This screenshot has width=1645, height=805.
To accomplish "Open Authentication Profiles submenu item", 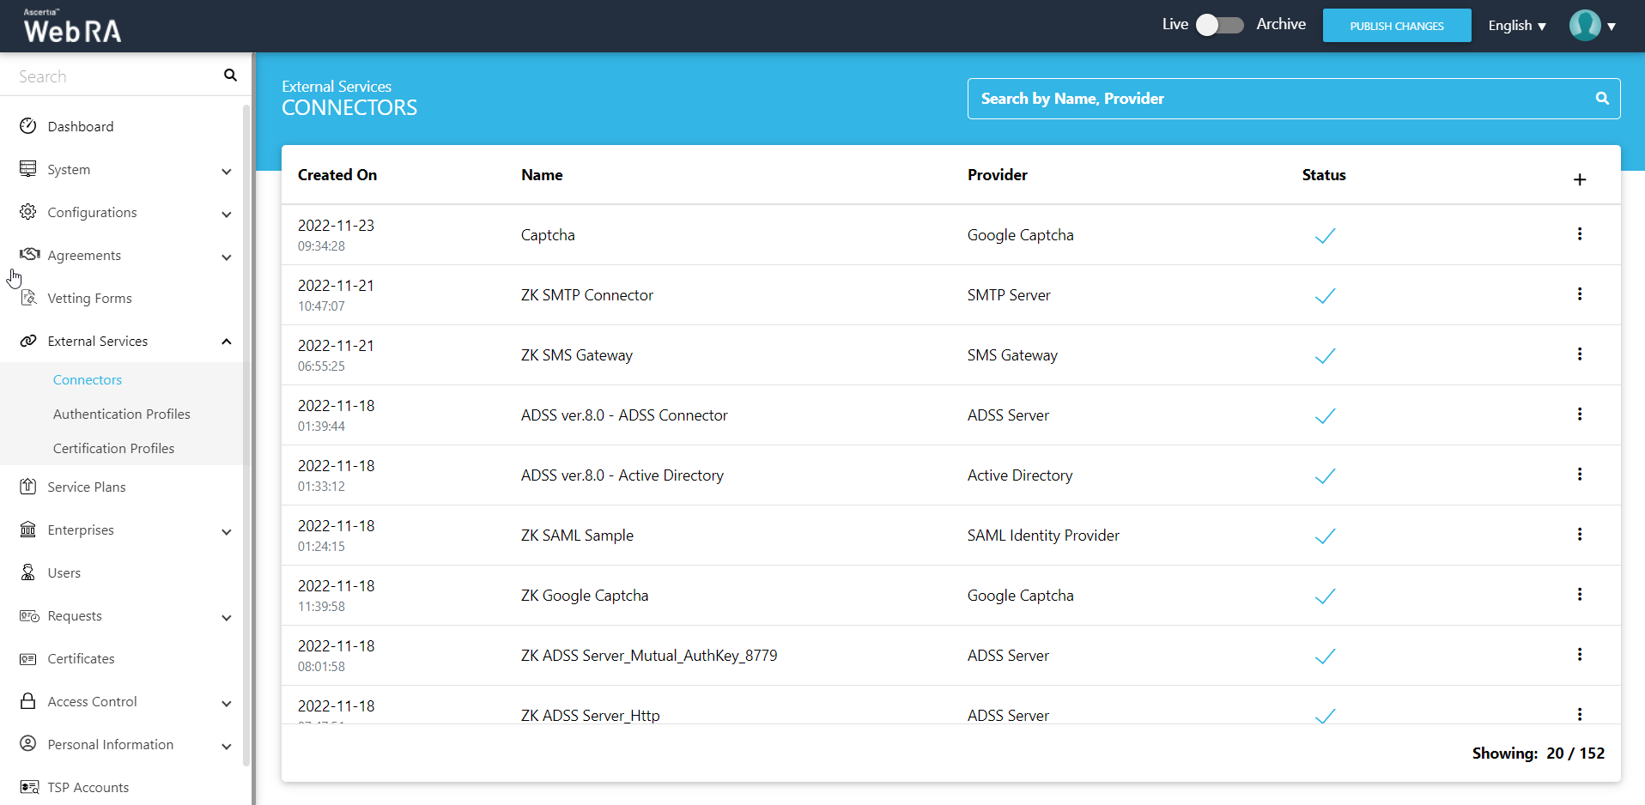I will [122, 414].
